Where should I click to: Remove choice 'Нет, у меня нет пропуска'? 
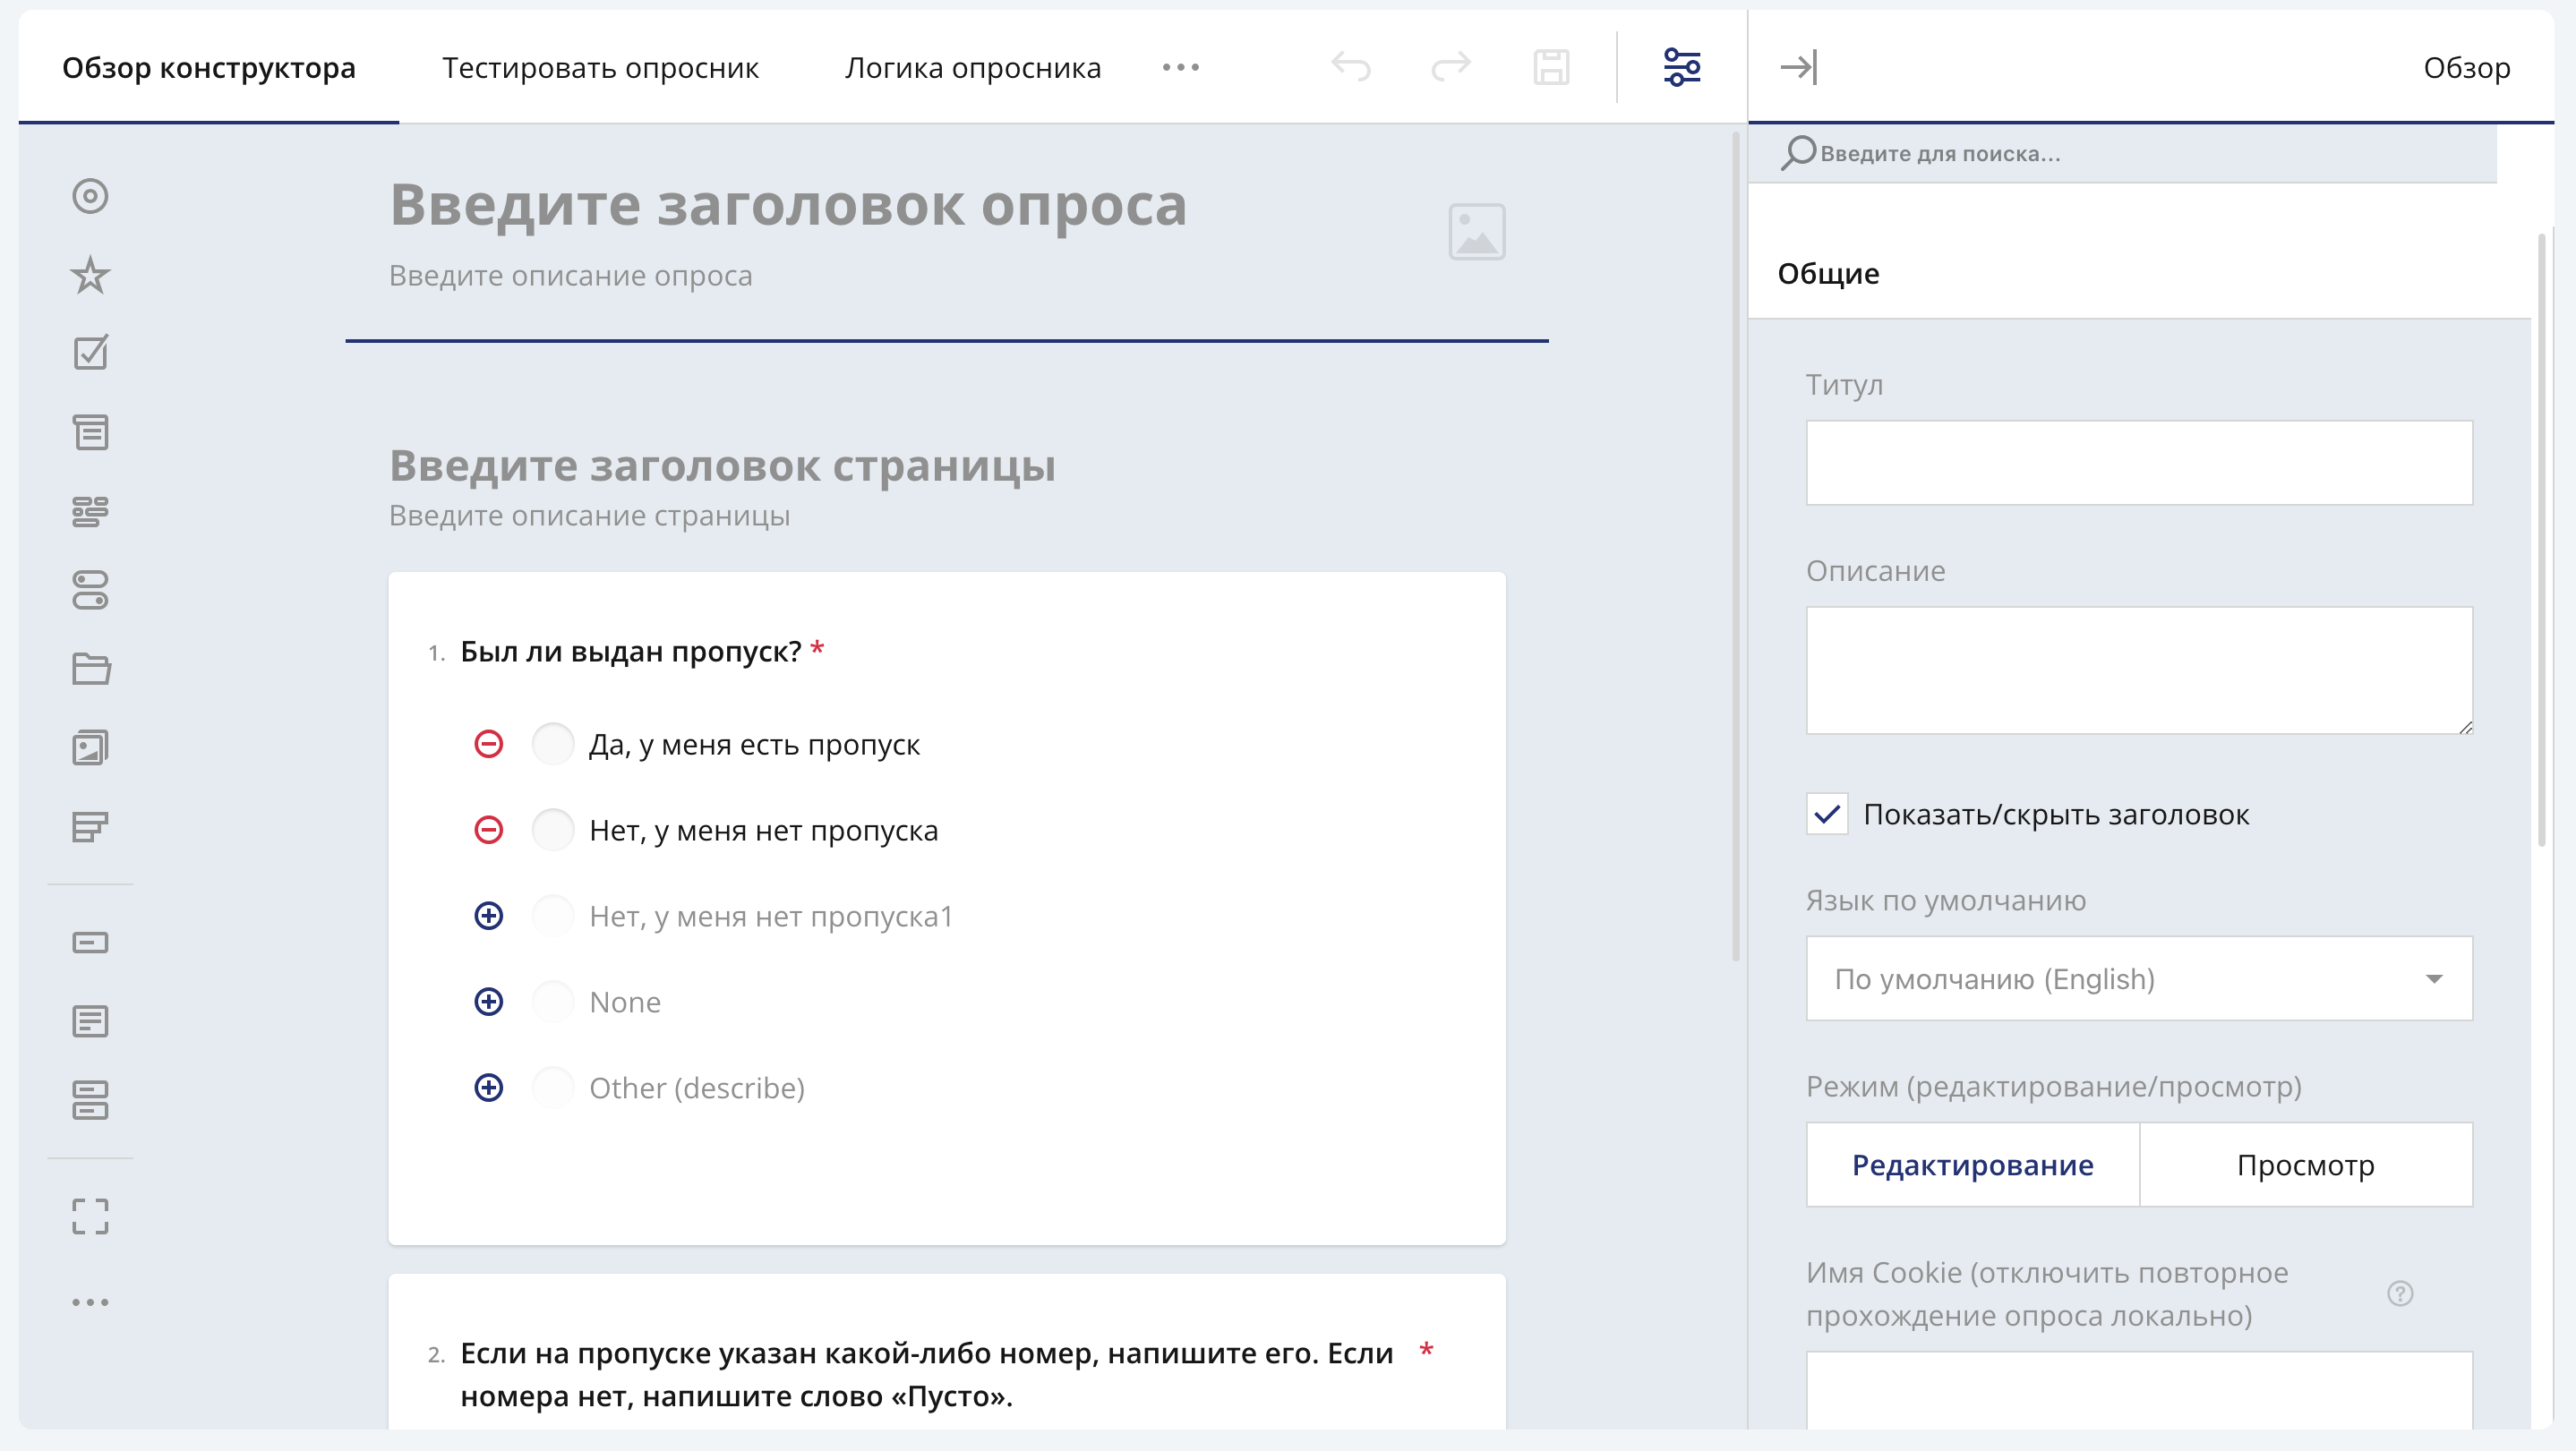[488, 830]
